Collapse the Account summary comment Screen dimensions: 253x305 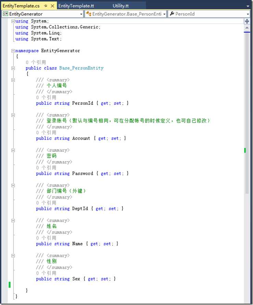coord(13,115)
